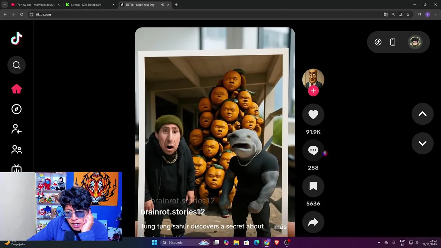Close the Kick Dashboard tab
Screen dimensions: 441x248
pyautogui.click(x=113, y=5)
